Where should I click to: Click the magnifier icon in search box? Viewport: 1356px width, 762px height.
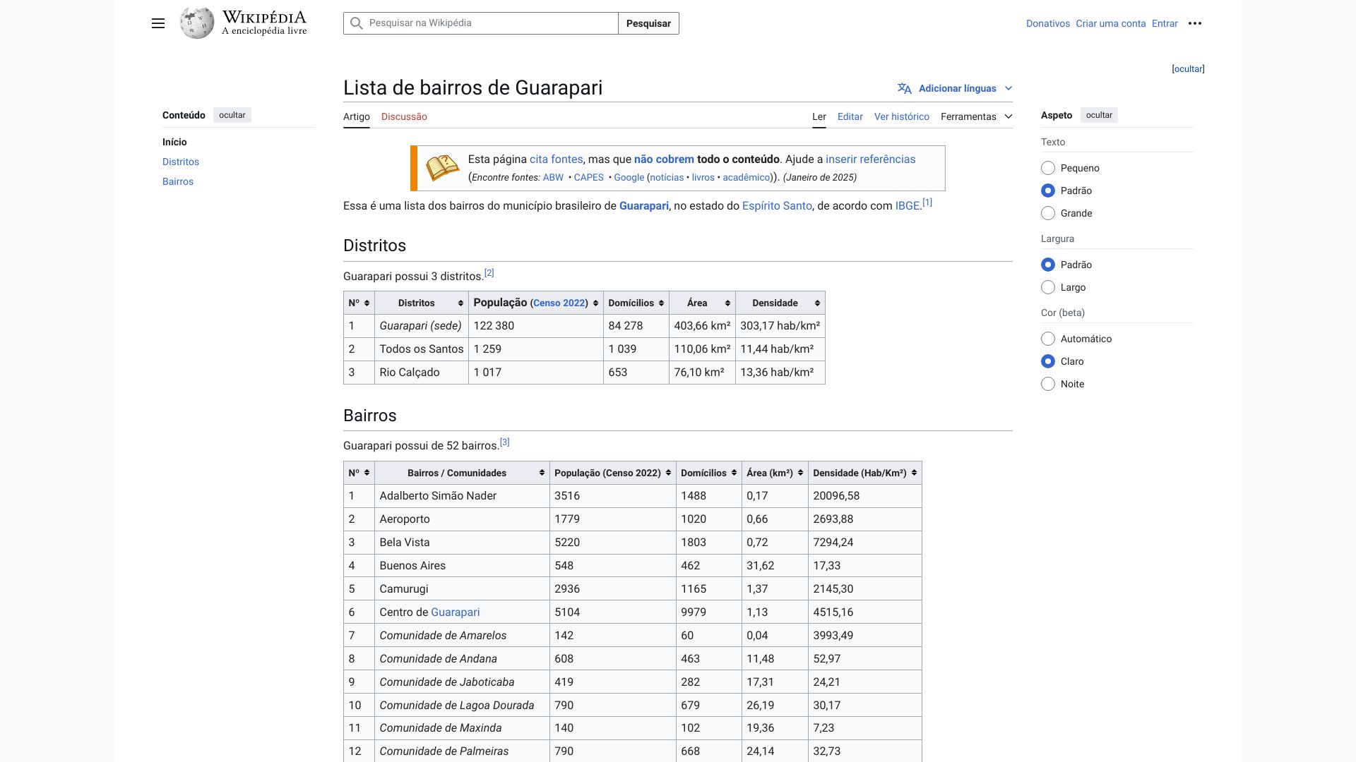(x=357, y=23)
